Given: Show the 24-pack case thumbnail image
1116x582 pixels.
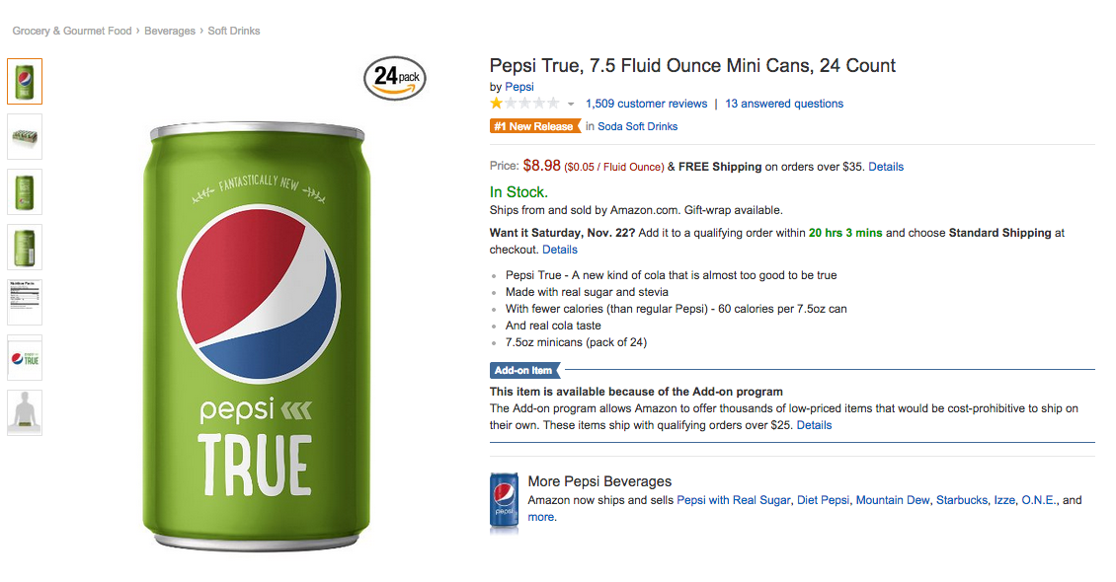Looking at the screenshot, I should click(x=25, y=136).
